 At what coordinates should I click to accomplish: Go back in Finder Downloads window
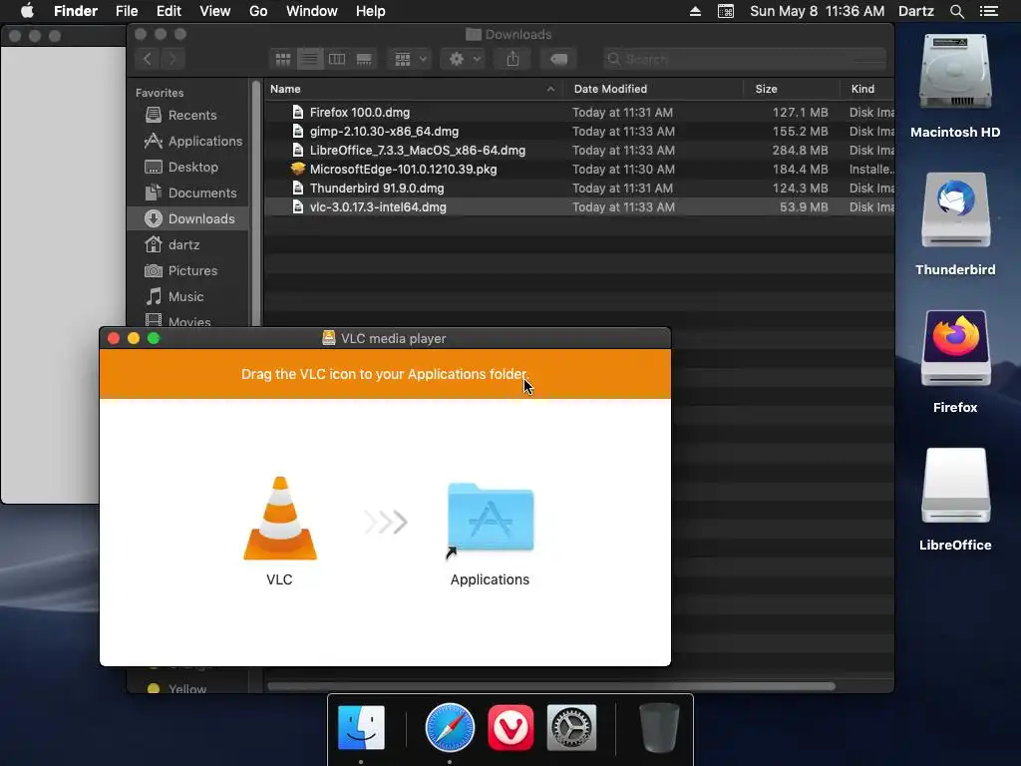click(148, 59)
